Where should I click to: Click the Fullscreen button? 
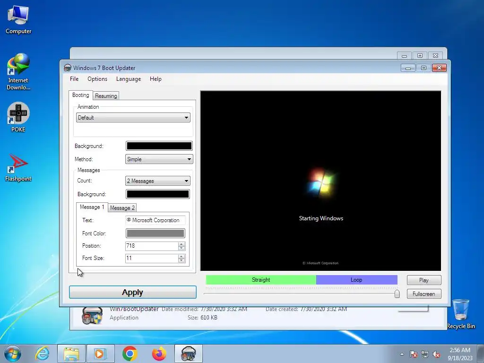pos(424,294)
